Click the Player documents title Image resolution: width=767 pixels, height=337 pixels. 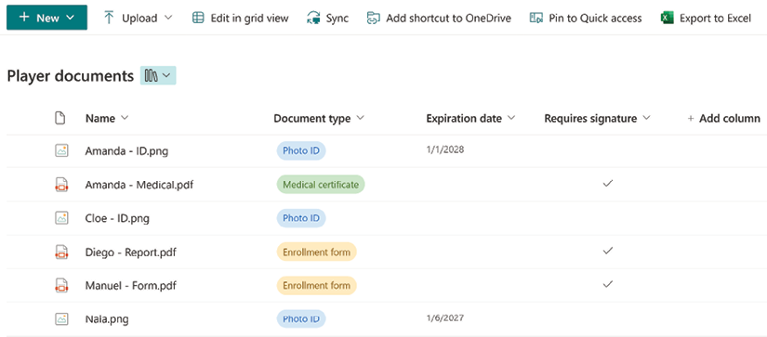[71, 76]
